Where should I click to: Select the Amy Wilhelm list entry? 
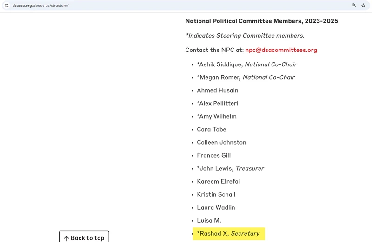216,116
